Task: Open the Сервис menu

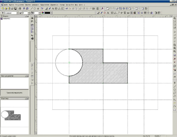Action: tap(62, 5)
